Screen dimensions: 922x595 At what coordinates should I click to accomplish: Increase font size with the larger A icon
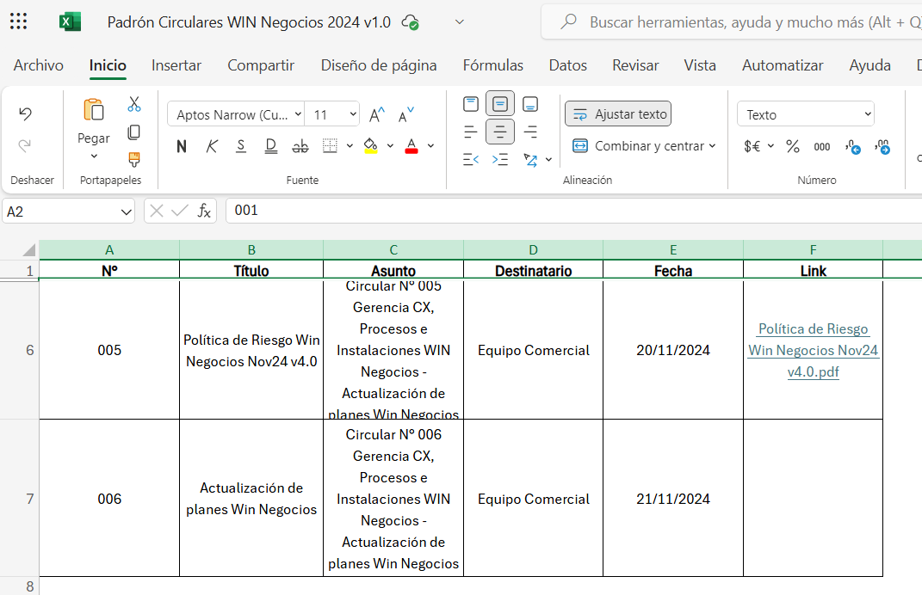pyautogui.click(x=377, y=114)
